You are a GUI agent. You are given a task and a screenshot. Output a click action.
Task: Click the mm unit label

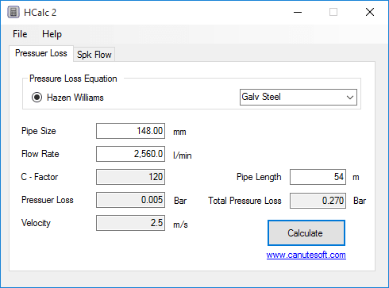179,132
